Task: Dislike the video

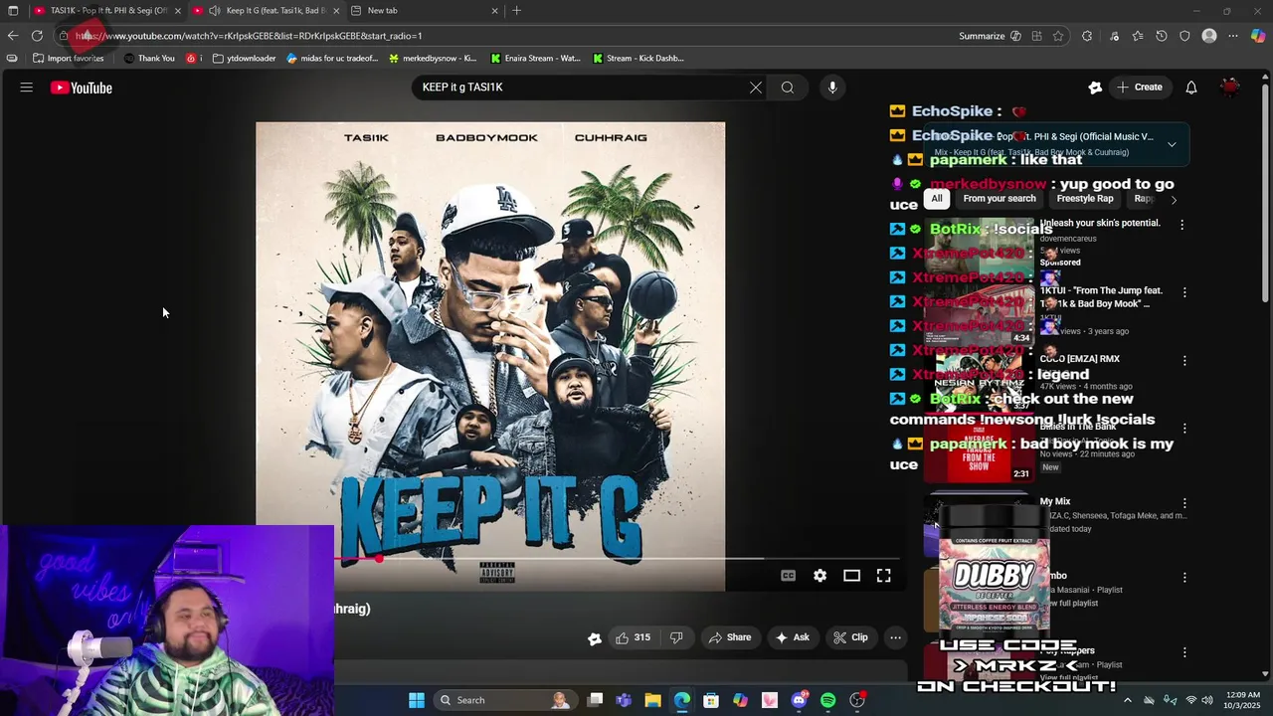Action: tap(676, 637)
